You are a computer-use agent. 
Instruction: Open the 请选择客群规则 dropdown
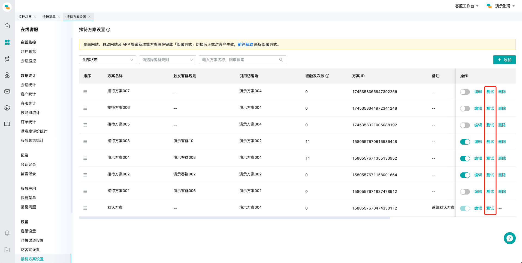point(168,60)
